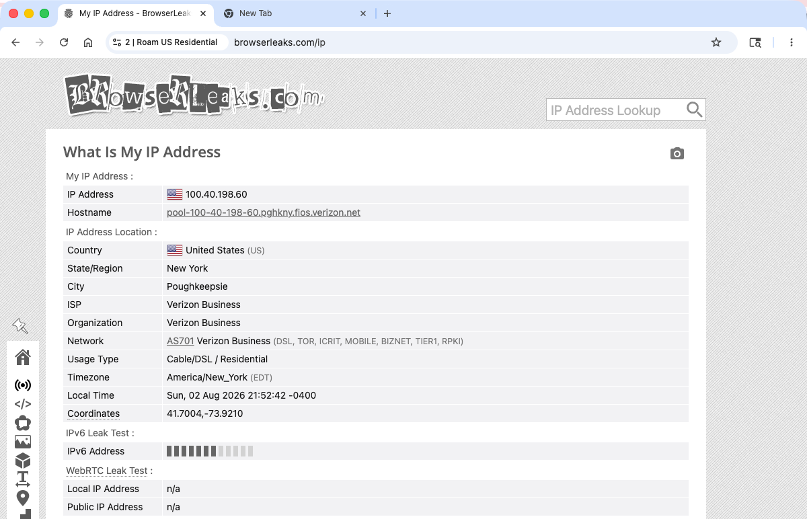Open the AS701 network link

(180, 341)
